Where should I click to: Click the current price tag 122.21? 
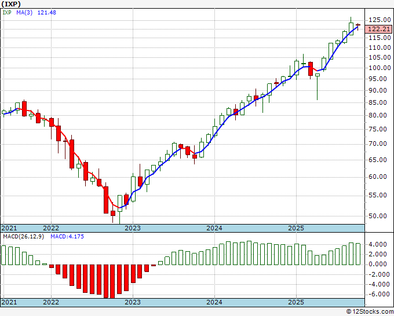coord(379,29)
